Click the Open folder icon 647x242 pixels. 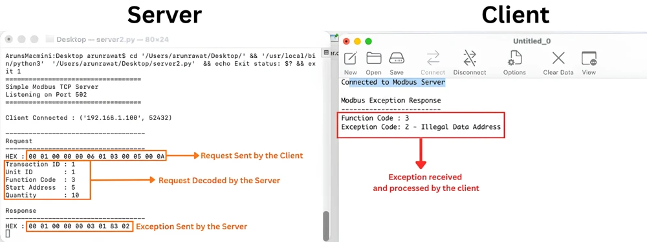click(373, 58)
